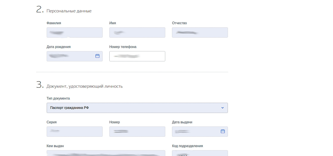Focus the Номер телефона input box
Viewport: 333px width, 156px height.
137,56
